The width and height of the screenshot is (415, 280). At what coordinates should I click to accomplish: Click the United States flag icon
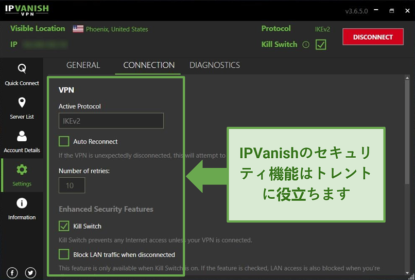[x=78, y=29]
